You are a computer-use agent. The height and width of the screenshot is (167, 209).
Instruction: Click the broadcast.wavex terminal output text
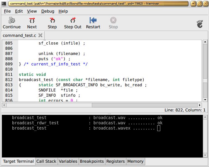(112, 128)
